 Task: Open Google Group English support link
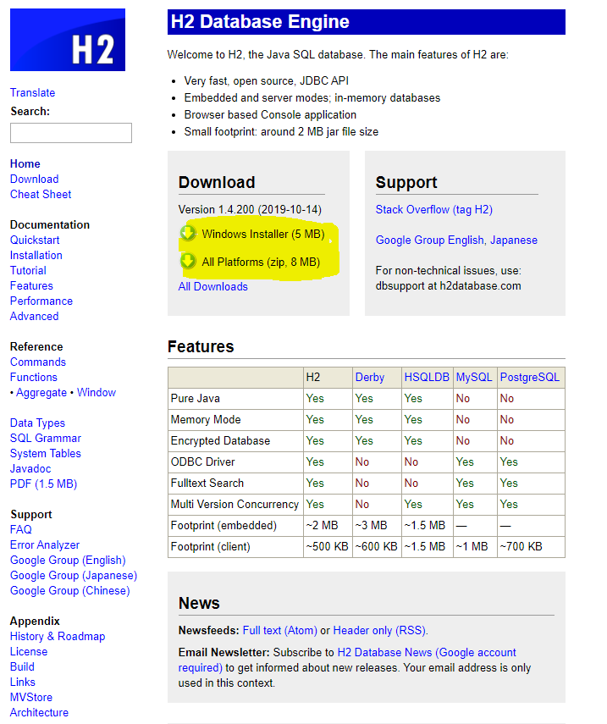click(x=430, y=240)
